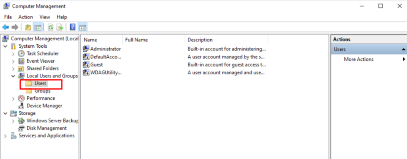Click the Forward arrow toolbar icon
Screen dimensions: 407x159
coord(15,27)
